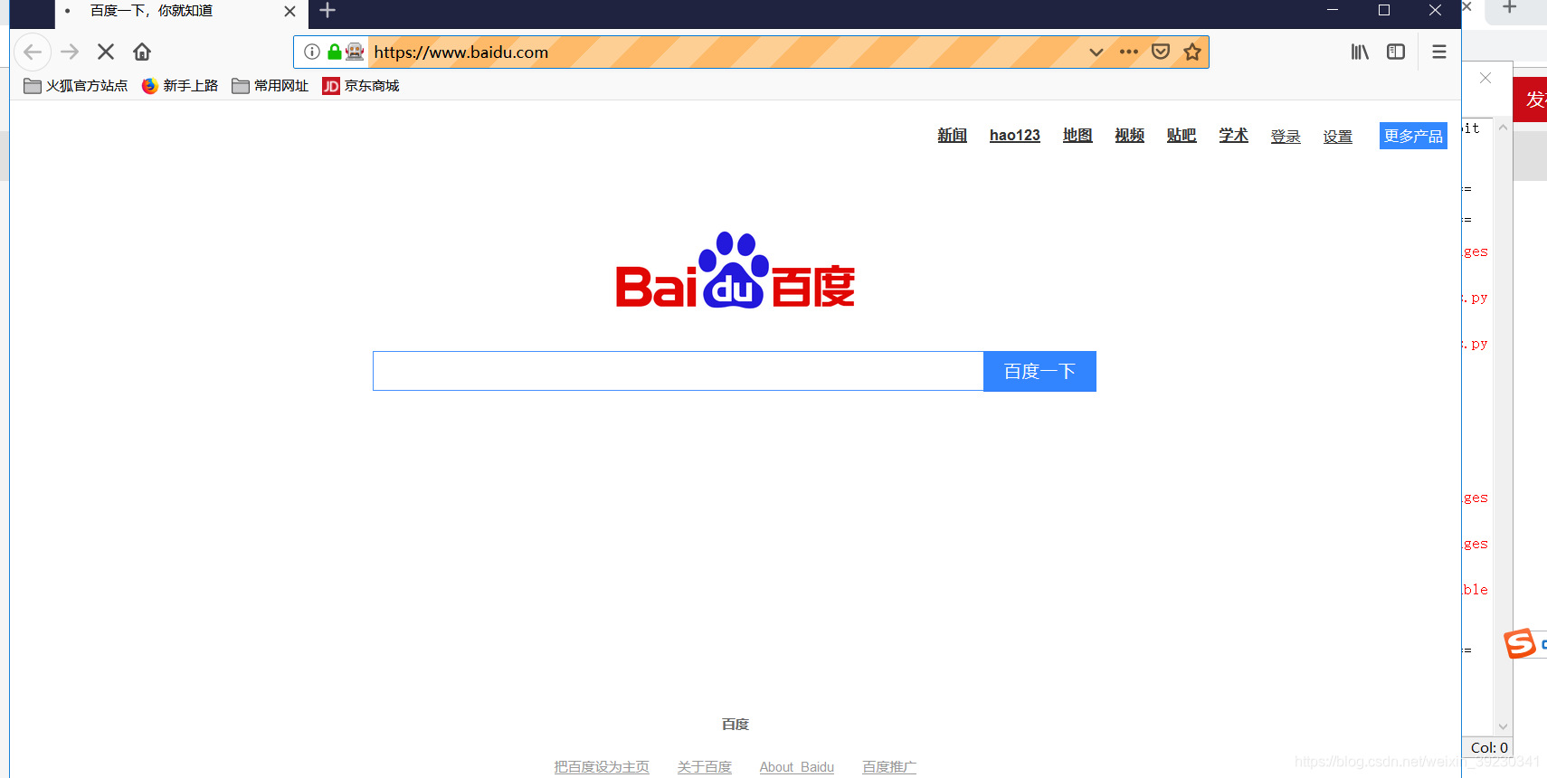Screen dimensions: 1547x778
Task: Save page to Pocket icon
Action: [1161, 52]
